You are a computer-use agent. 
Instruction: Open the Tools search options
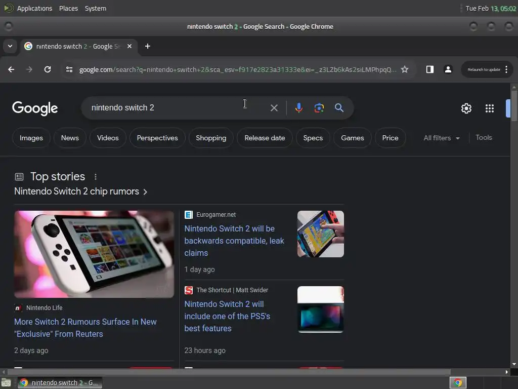(484, 138)
